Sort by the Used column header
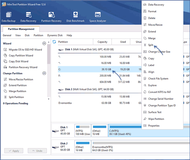This screenshot has width=190, height=160. point(121,42)
